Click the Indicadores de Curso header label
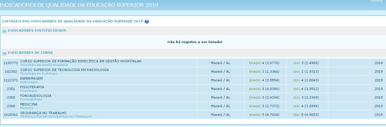Viewport: 386px width, 127px height. pos(30,53)
